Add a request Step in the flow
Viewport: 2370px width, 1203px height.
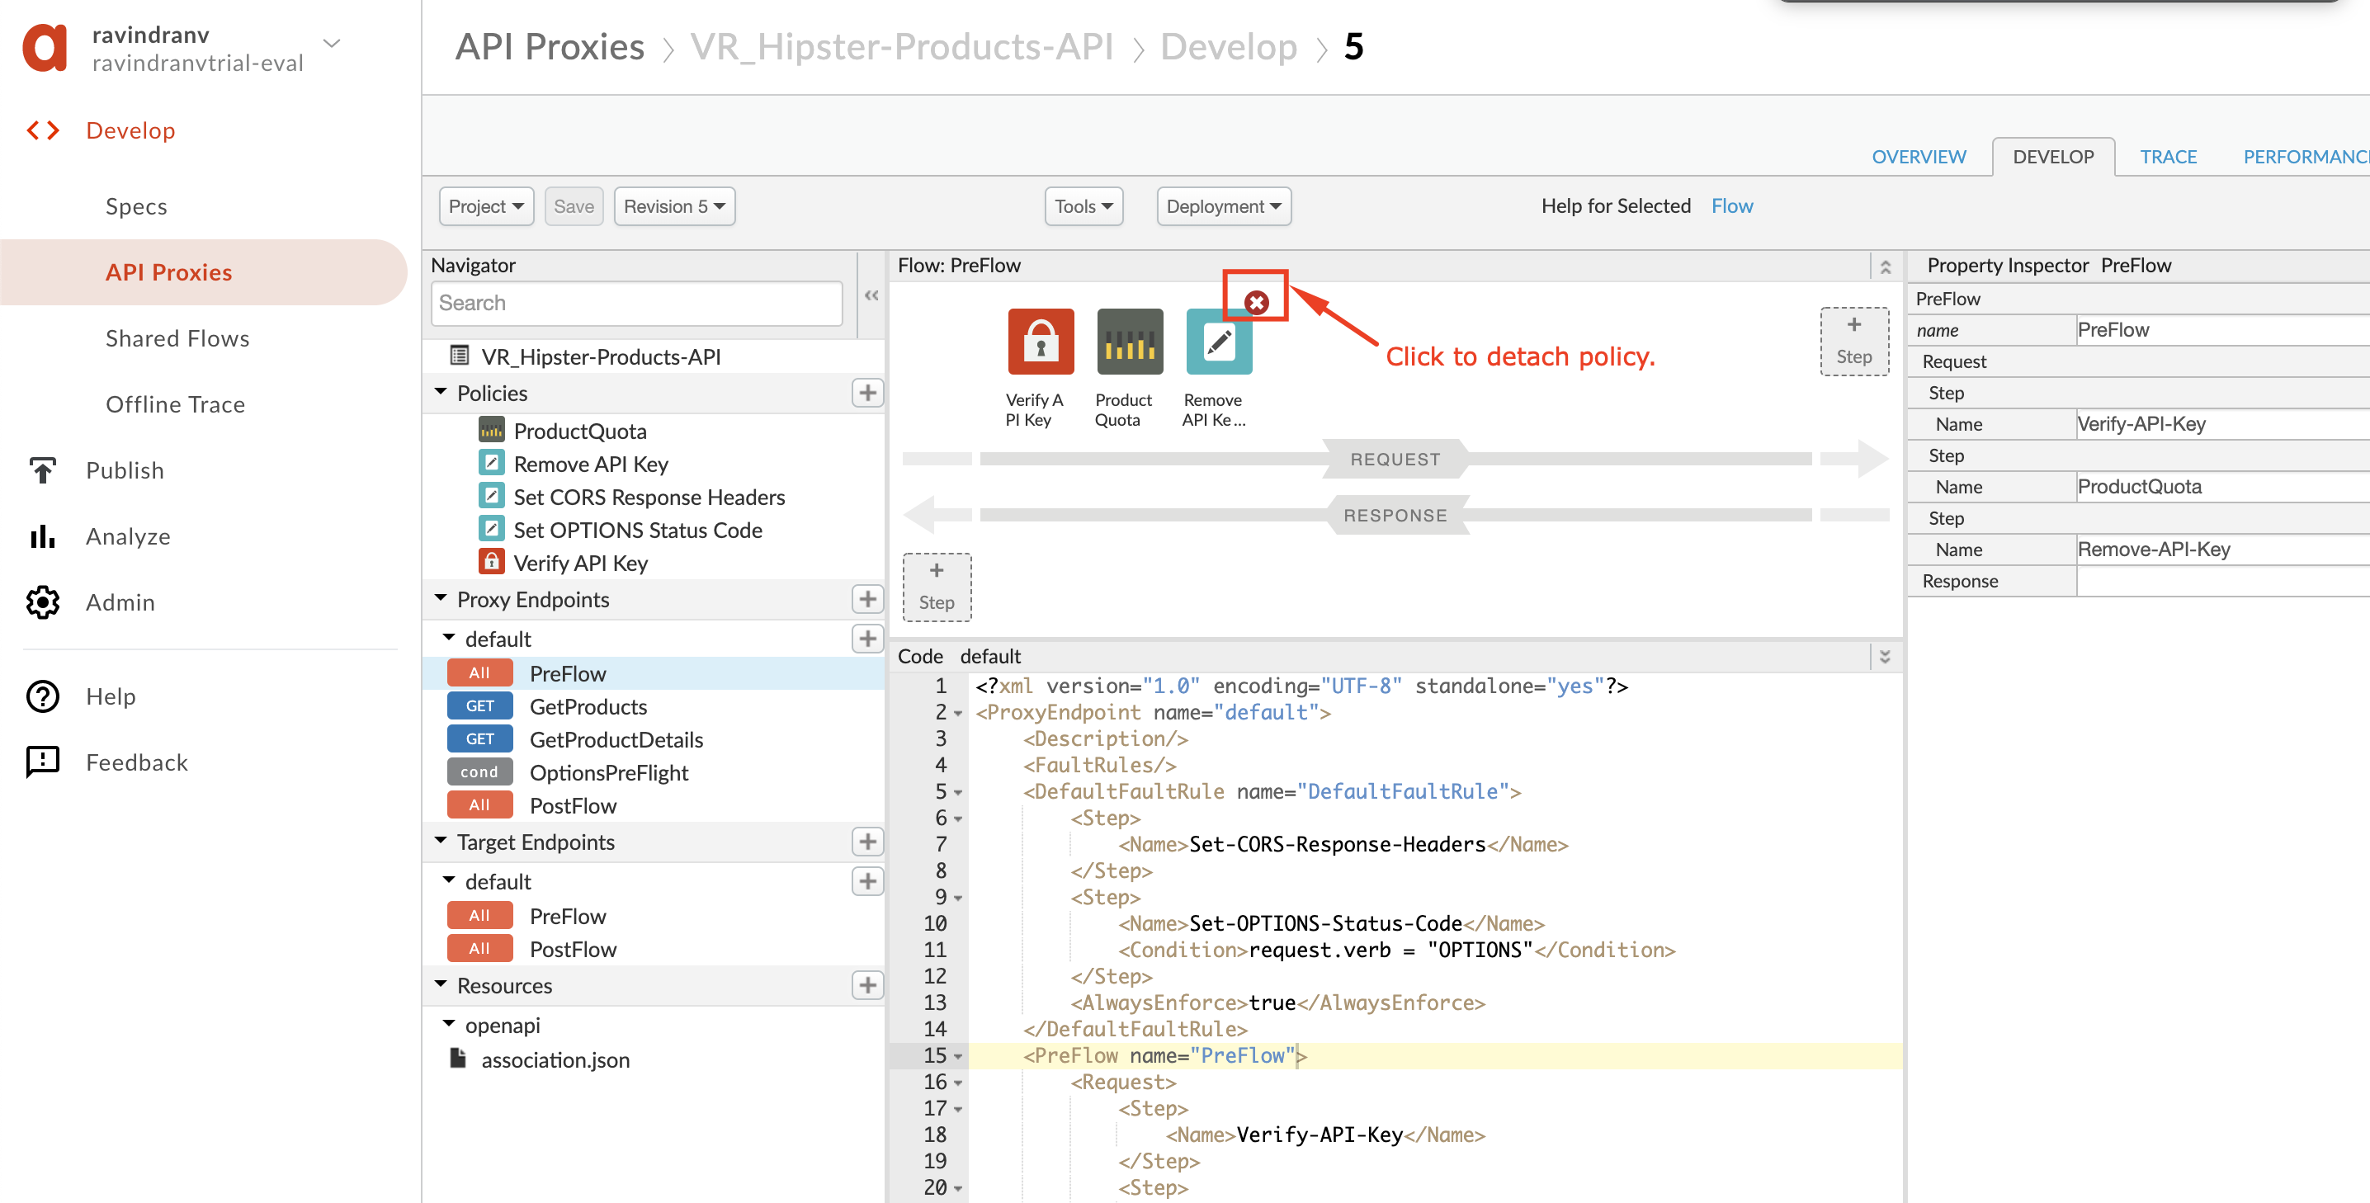1854,342
